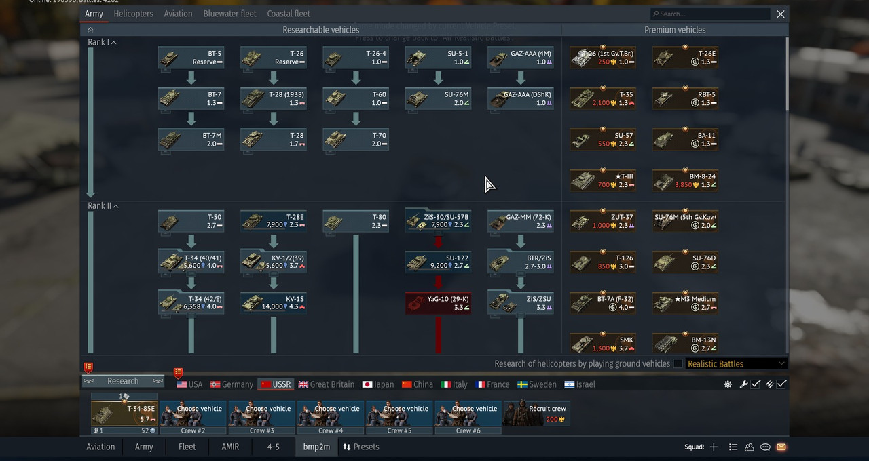Switch to the 4-5 preset

tap(273, 447)
